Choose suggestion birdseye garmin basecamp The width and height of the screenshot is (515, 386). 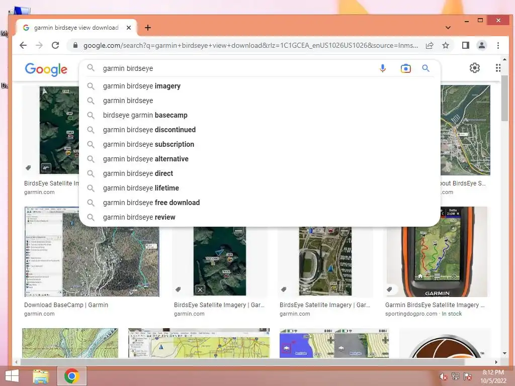click(260, 115)
